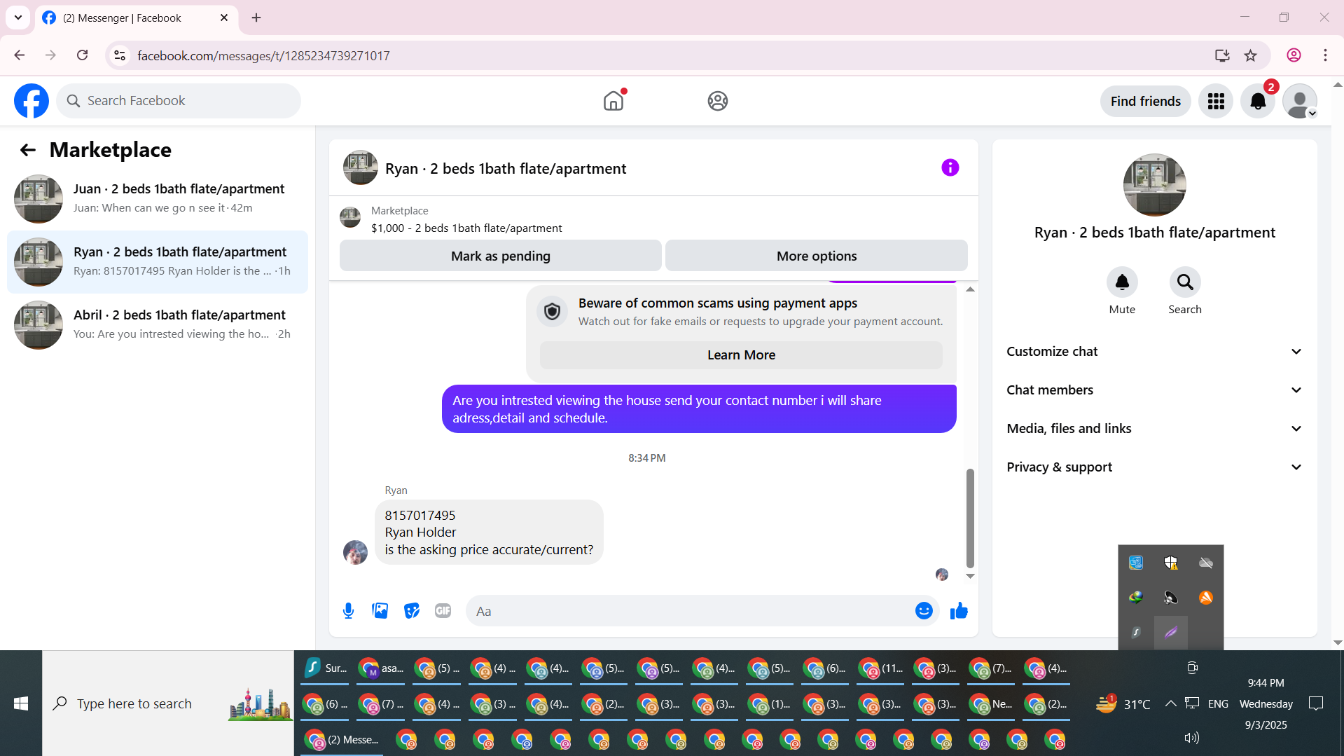This screenshot has width=1344, height=756.
Task: Open the notifications bell in header
Action: pyautogui.click(x=1258, y=101)
